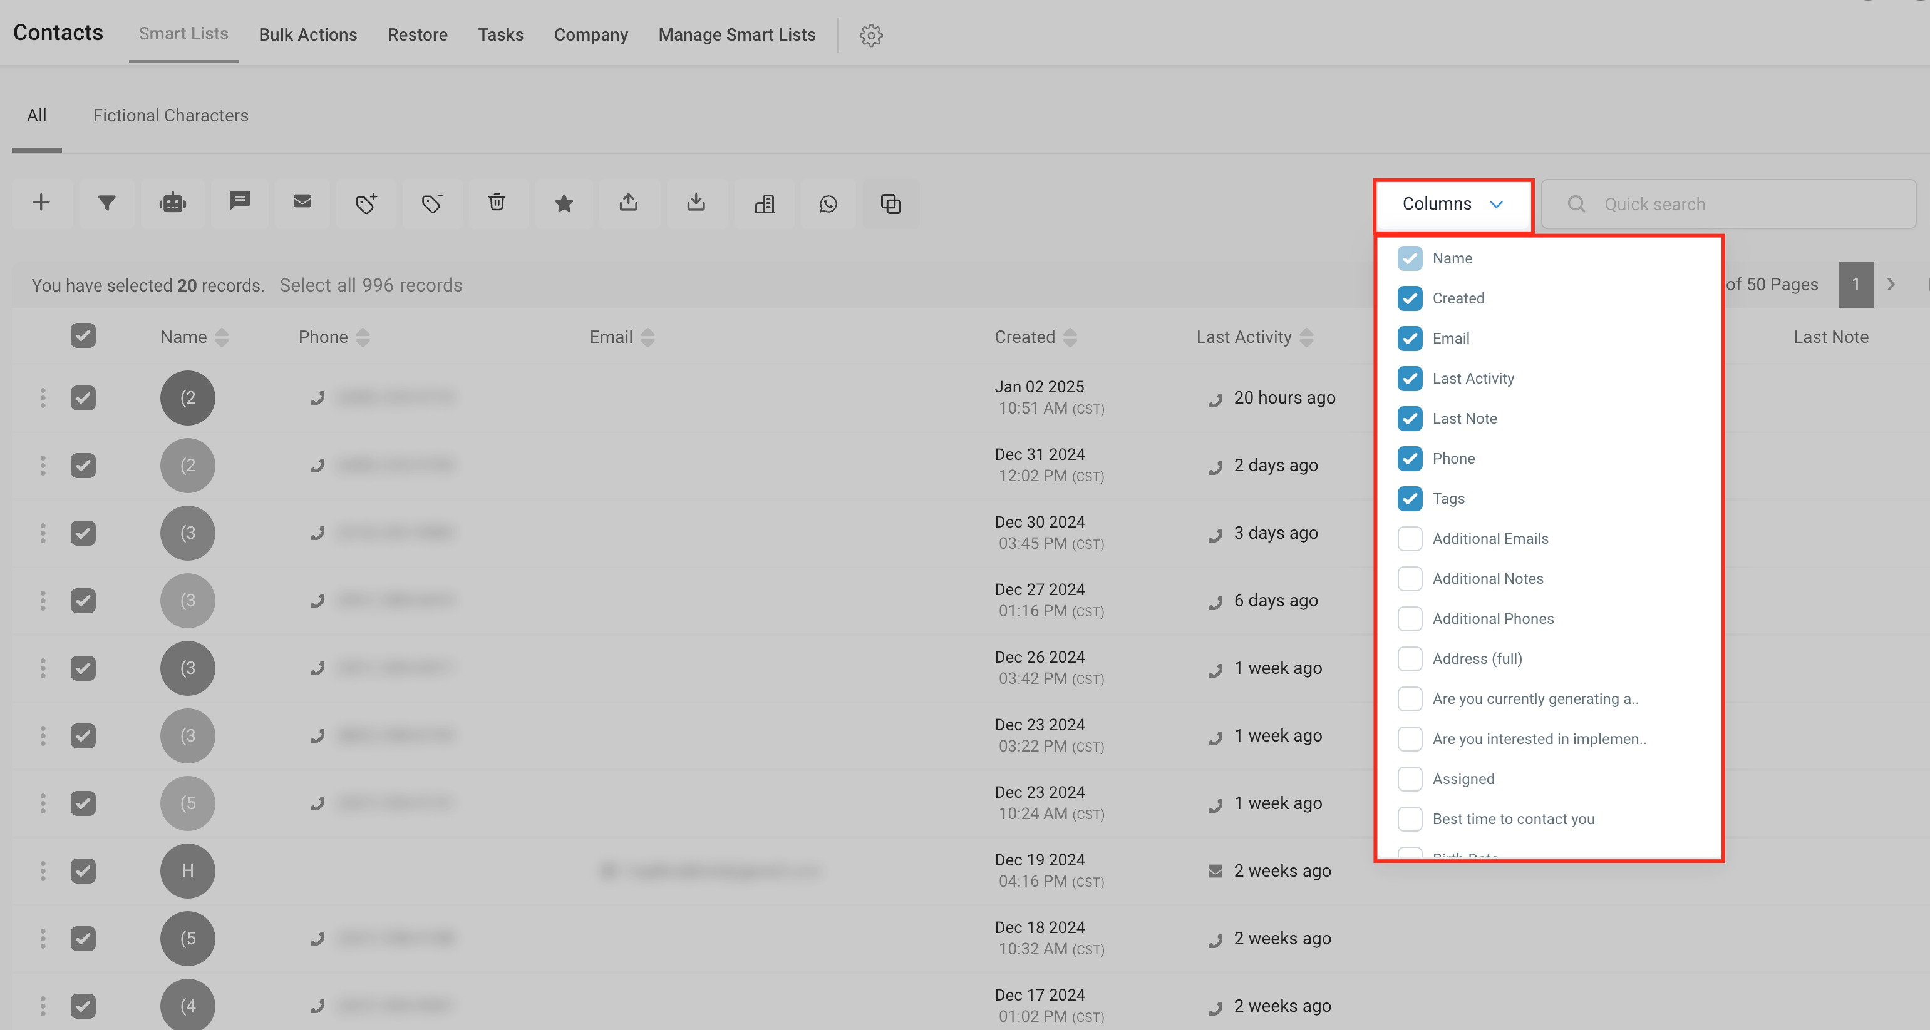
Task: Deselect all rows via header checkbox
Action: (83, 336)
